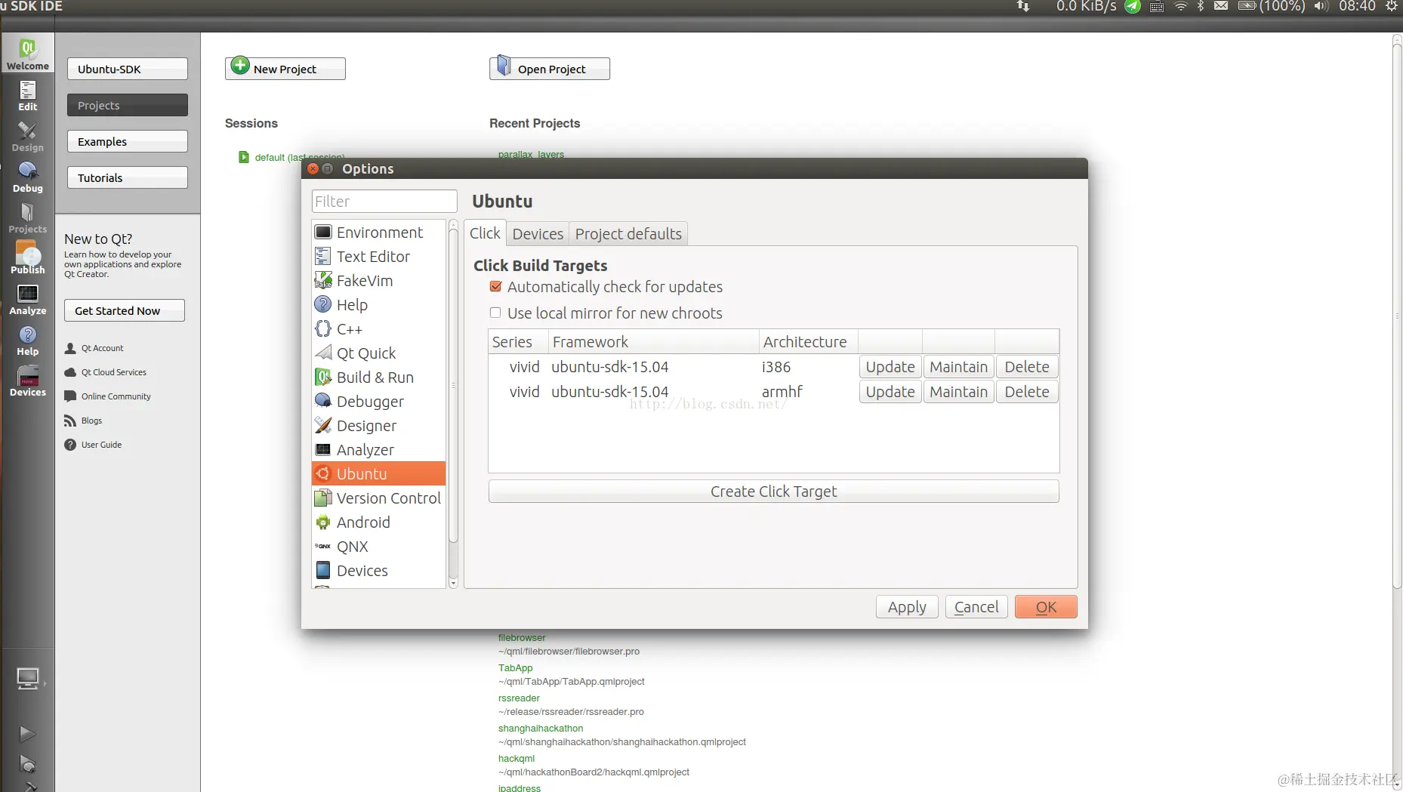Select QNX options category
The height and width of the screenshot is (792, 1403).
378,547
